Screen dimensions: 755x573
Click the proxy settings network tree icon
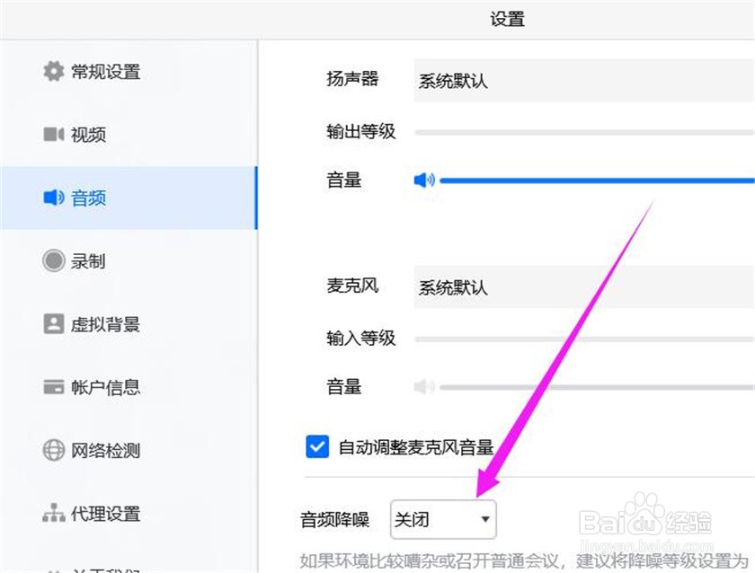coord(53,515)
